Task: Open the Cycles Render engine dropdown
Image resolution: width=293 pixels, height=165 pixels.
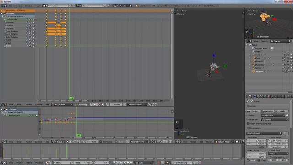Action: [122, 6]
